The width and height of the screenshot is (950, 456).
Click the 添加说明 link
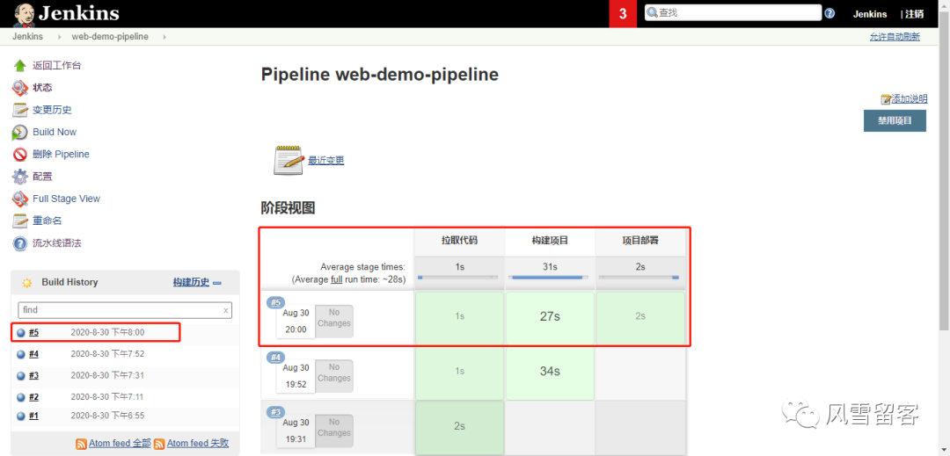point(909,99)
